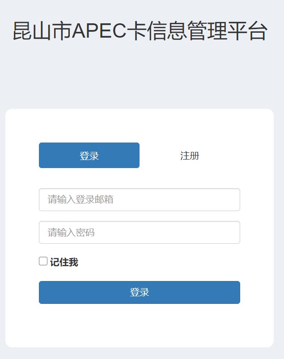Image resolution: width=284 pixels, height=359 pixels.
Task: Focus the 请输入密码 password field
Action: click(x=140, y=233)
